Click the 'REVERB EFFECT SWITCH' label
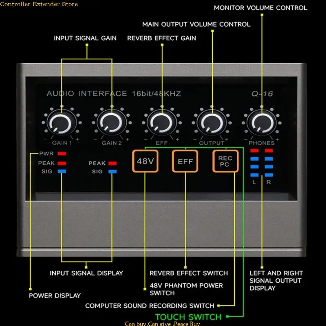Screen dimensions: 326x326 point(189,273)
